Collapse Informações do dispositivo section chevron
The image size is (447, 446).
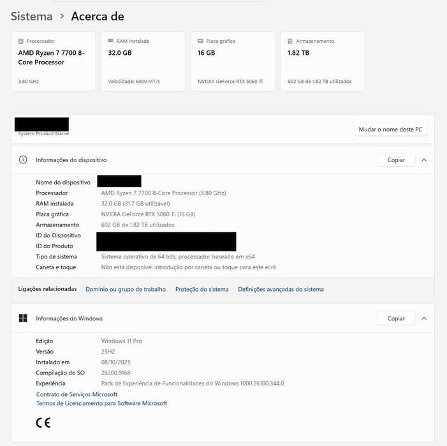pyautogui.click(x=424, y=160)
